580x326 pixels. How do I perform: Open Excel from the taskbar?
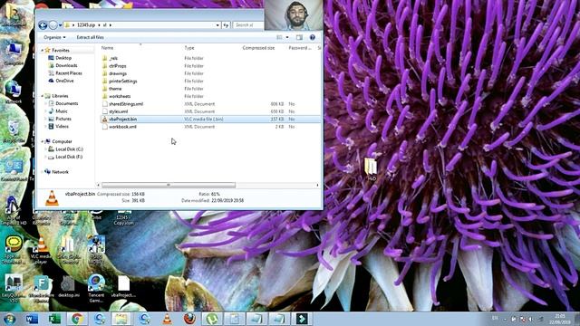(x=54, y=319)
